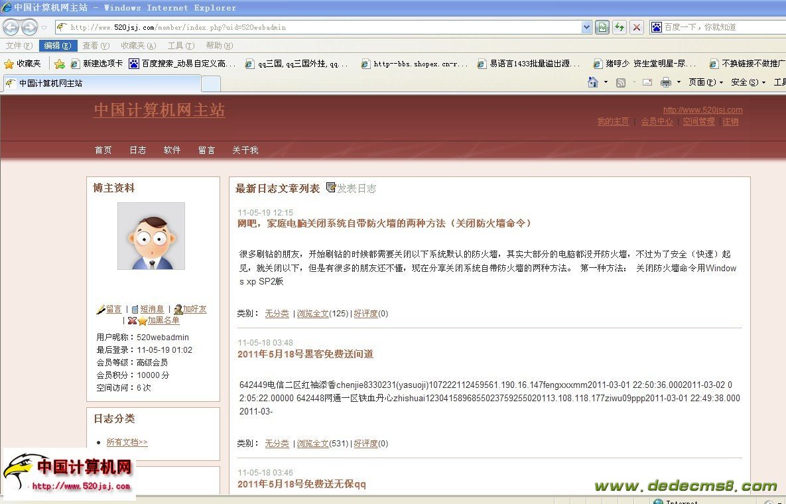Expand the 安全(S) safety dropdown menu
This screenshot has width=786, height=504.
click(748, 82)
